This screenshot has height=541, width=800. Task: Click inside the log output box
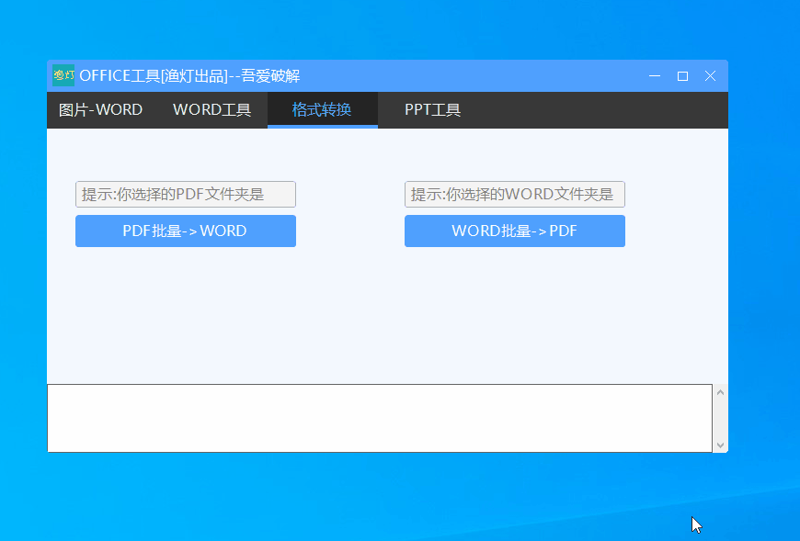[x=380, y=418]
